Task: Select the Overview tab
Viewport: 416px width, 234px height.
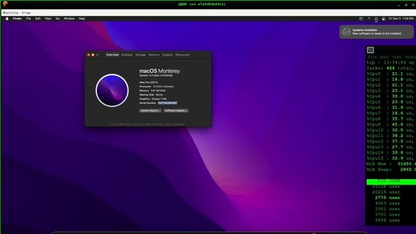Action: tap(112, 55)
